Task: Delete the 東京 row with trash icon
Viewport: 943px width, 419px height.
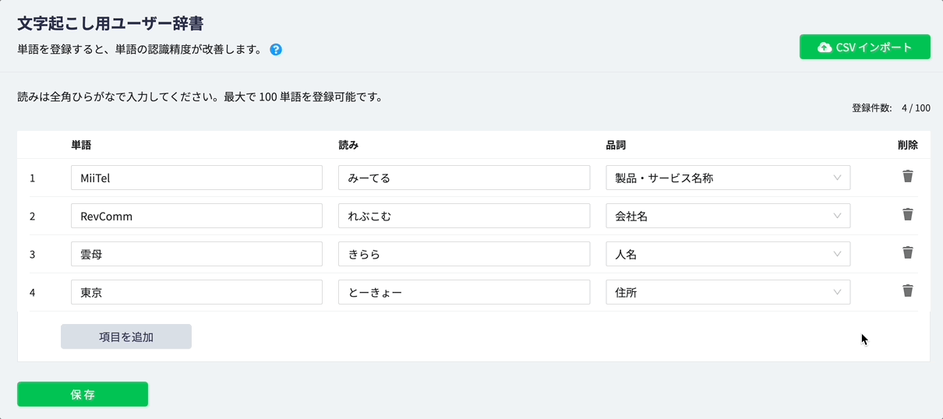Action: click(907, 291)
